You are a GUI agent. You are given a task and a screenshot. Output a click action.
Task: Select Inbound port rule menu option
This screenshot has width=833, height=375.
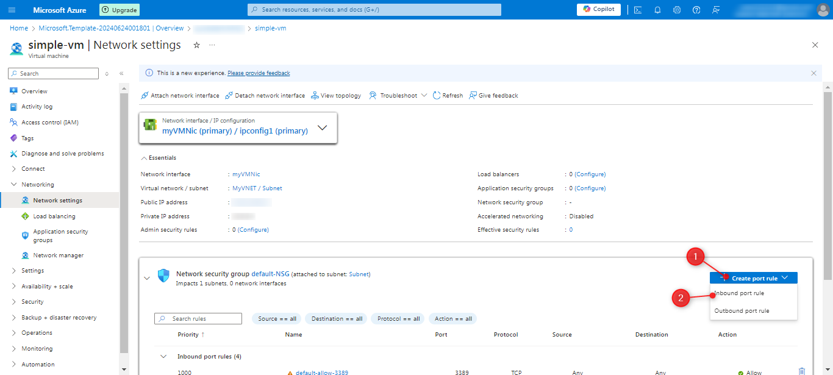(739, 293)
